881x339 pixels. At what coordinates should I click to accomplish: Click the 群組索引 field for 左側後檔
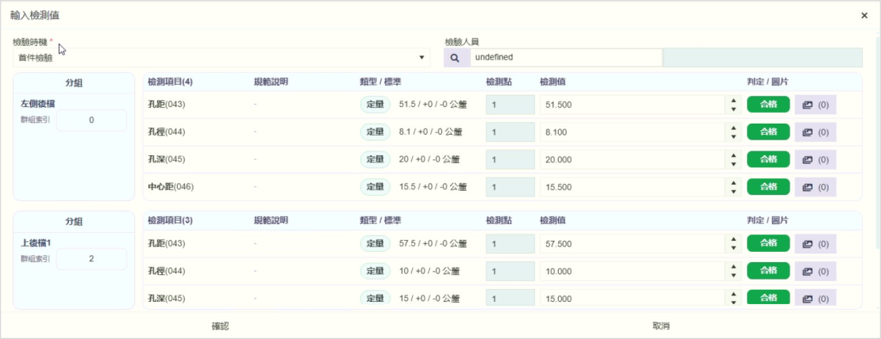click(x=91, y=120)
